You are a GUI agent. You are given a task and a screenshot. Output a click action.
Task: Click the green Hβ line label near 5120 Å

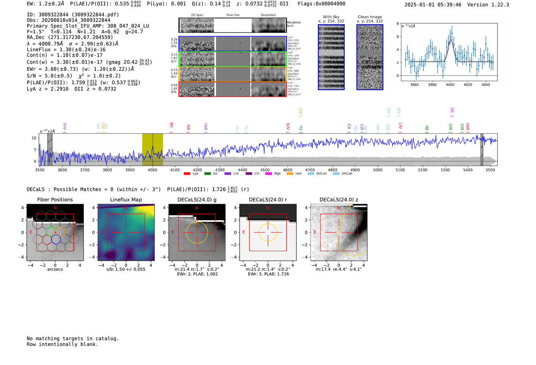click(x=427, y=129)
